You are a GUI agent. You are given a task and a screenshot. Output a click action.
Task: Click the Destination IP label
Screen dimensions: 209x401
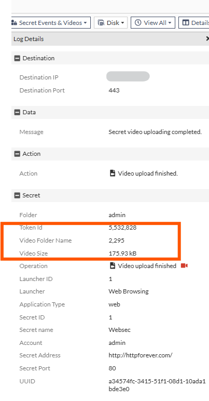[x=39, y=77]
